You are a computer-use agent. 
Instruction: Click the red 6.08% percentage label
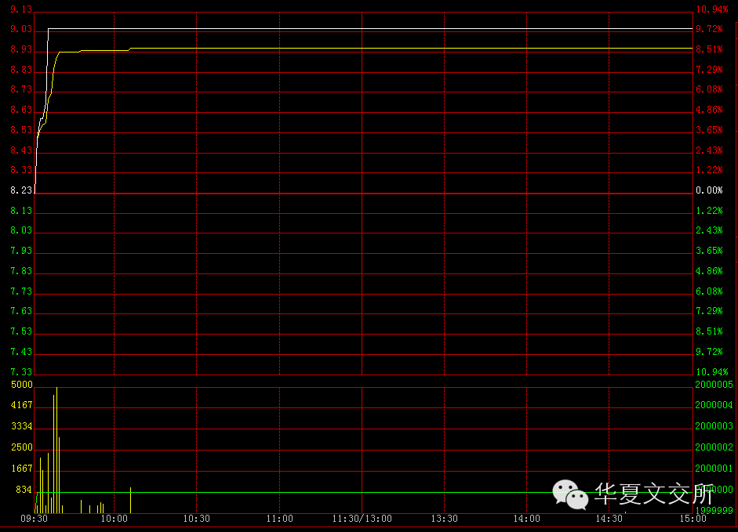point(709,89)
